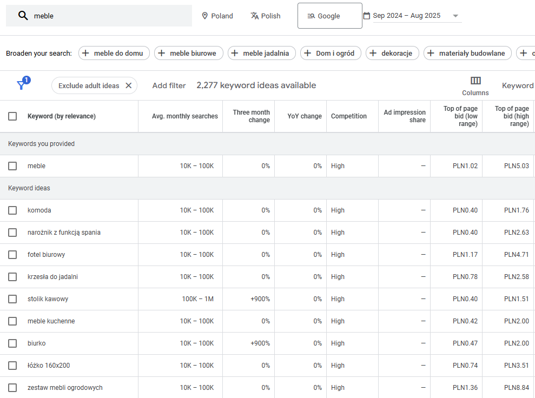535x398 pixels.
Task: Sort by the Competition column header
Action: click(x=348, y=116)
